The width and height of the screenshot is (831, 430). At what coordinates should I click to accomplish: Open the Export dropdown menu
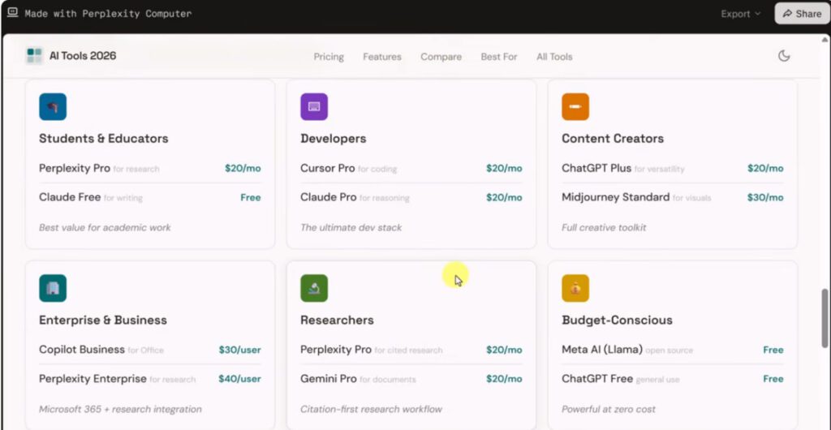740,14
